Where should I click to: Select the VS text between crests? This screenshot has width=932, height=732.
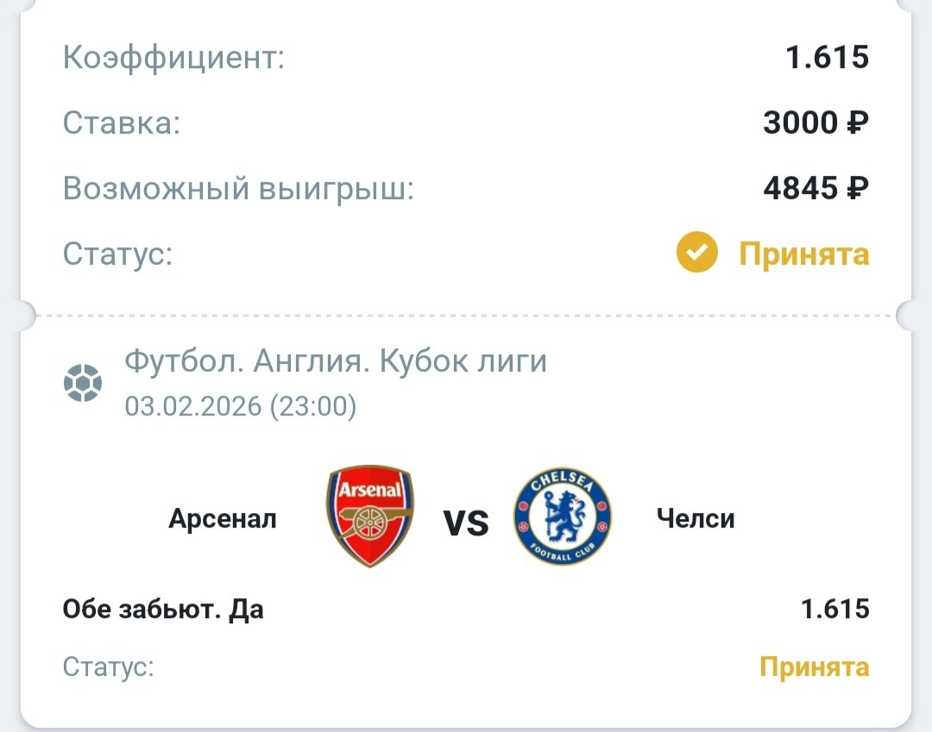[466, 522]
